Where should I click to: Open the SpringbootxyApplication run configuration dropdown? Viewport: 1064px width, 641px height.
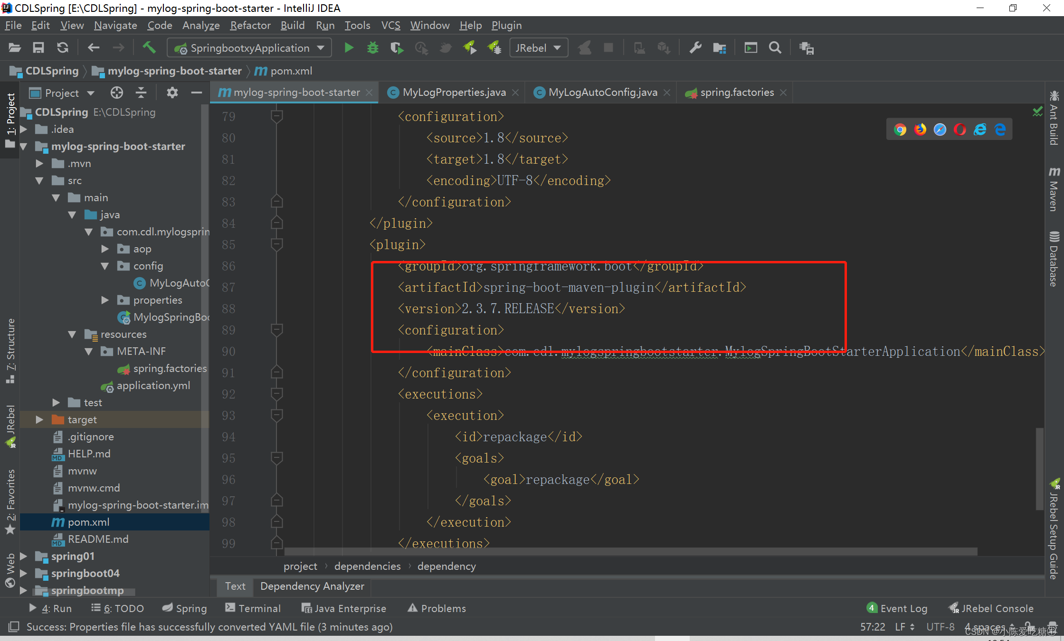click(x=249, y=48)
